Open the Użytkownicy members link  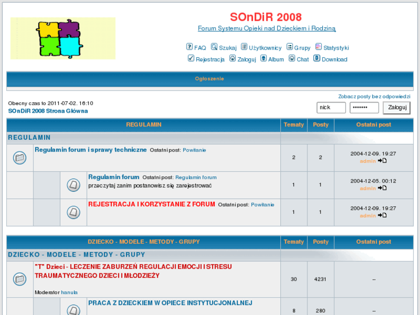[x=265, y=48]
